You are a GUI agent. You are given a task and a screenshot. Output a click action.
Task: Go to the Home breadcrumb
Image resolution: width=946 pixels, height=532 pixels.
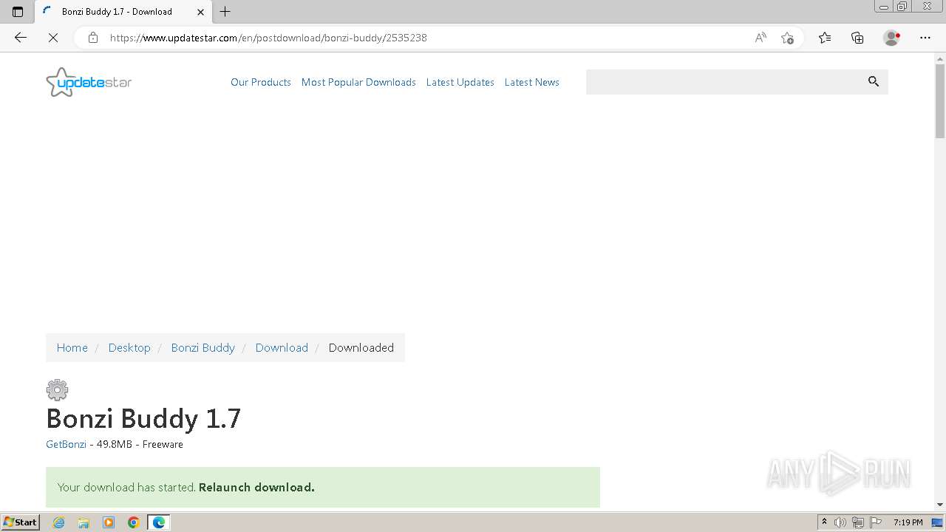pyautogui.click(x=72, y=347)
